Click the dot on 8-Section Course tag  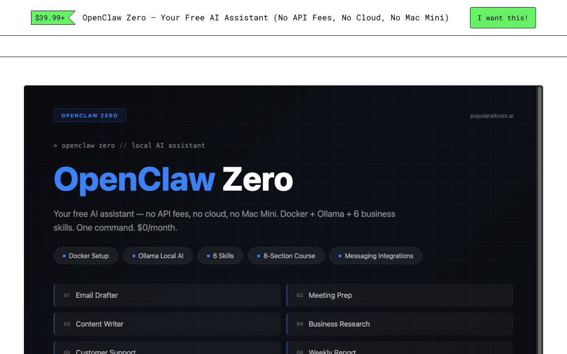pyautogui.click(x=257, y=256)
